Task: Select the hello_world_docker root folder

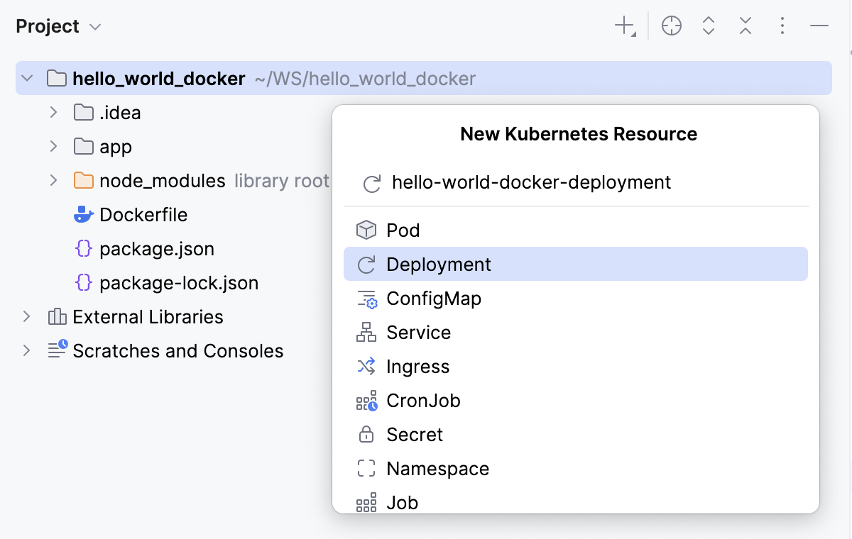Action: click(423, 78)
